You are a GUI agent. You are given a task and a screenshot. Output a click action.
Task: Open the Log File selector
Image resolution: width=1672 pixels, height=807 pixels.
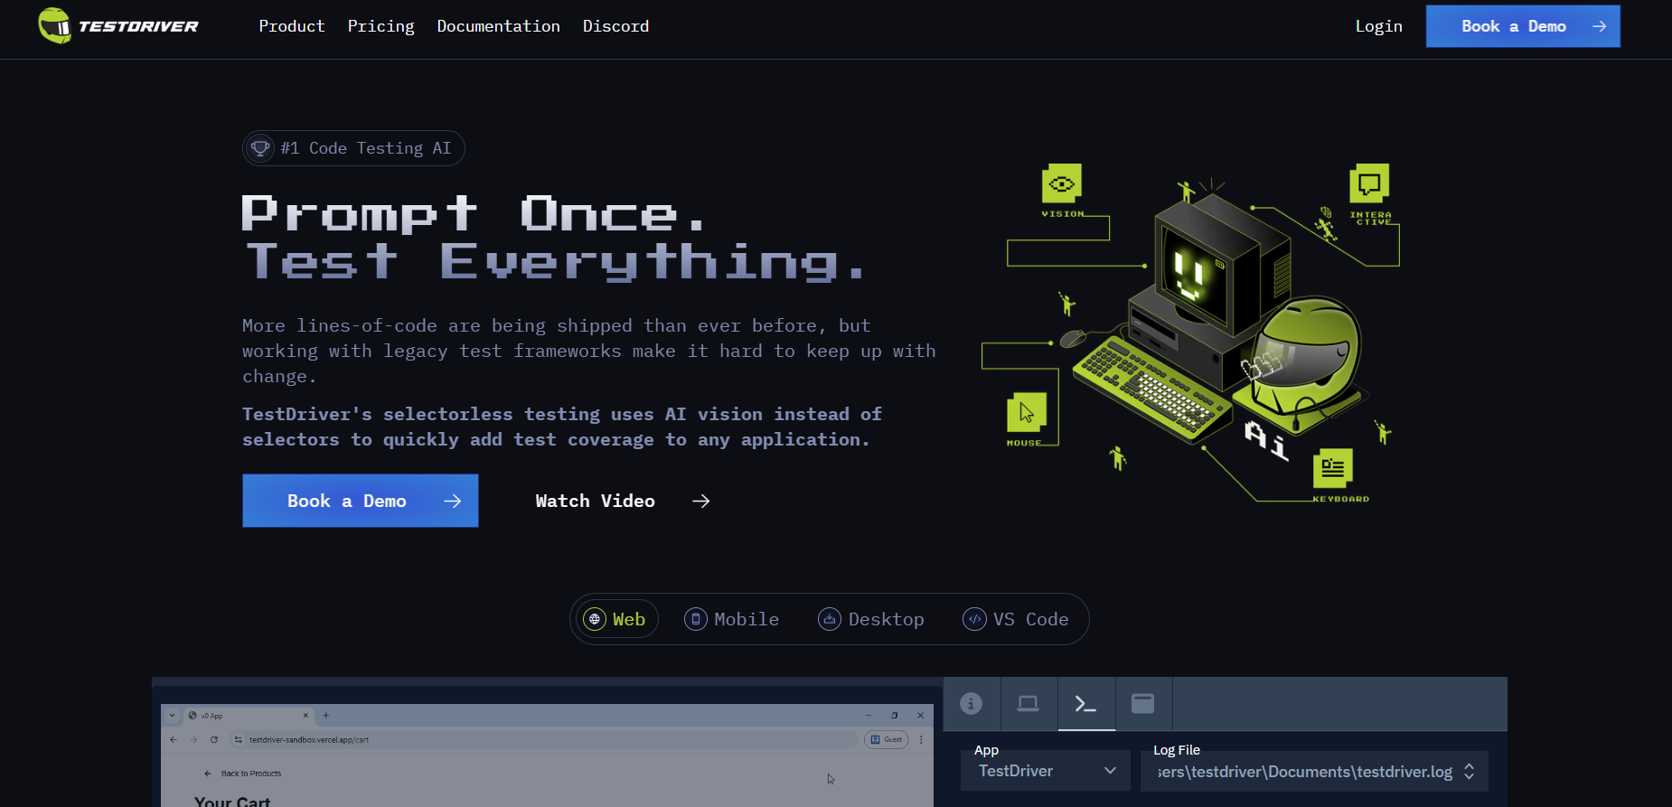tap(1314, 771)
